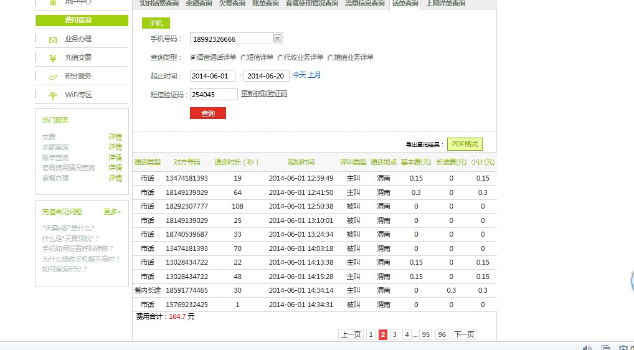This screenshot has width=634, height=350.
Task: Open the 手机号码 phone number dropdown
Action: (278, 39)
